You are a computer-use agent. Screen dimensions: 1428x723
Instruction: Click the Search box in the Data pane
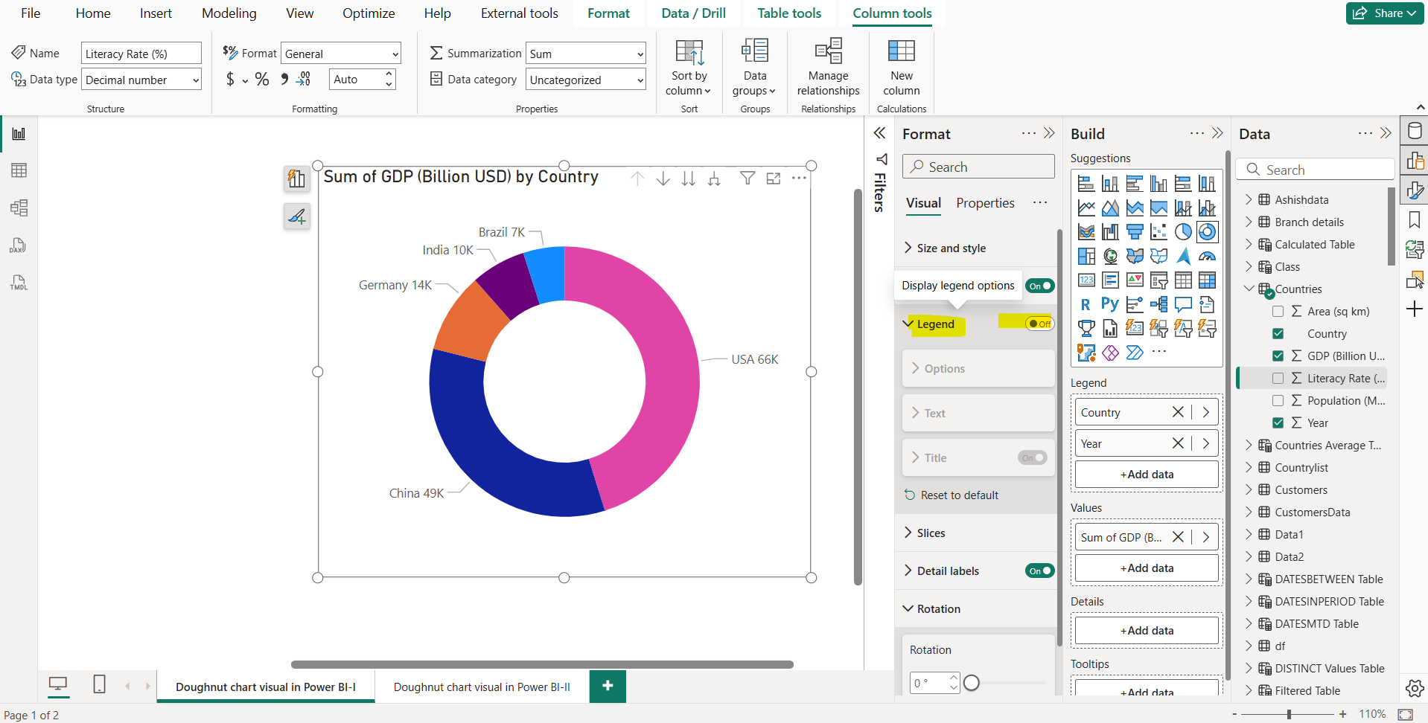[1316, 169]
